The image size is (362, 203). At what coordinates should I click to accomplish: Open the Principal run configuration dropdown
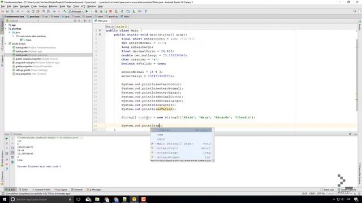(76, 11)
